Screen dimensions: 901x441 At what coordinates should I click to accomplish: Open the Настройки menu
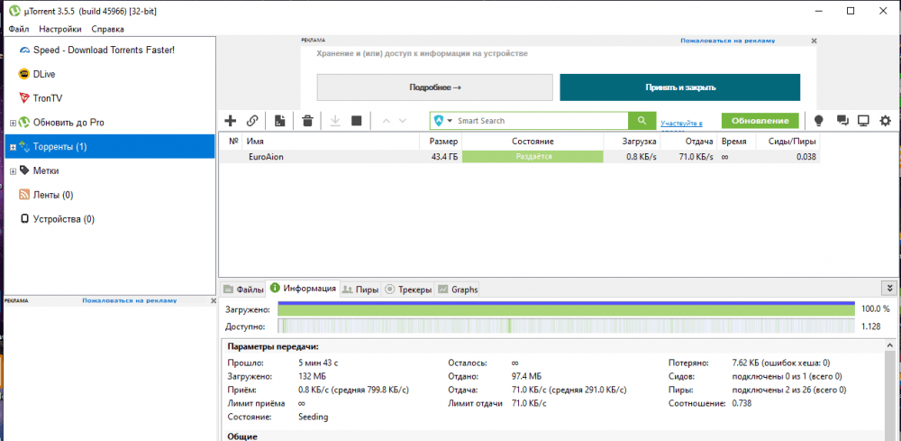[x=60, y=30]
